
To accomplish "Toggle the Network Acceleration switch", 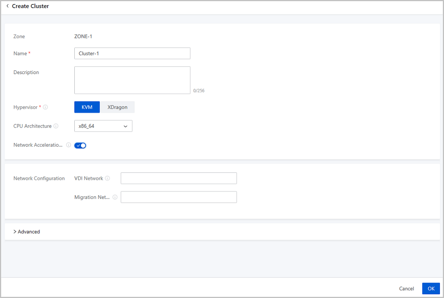I will pos(80,145).
